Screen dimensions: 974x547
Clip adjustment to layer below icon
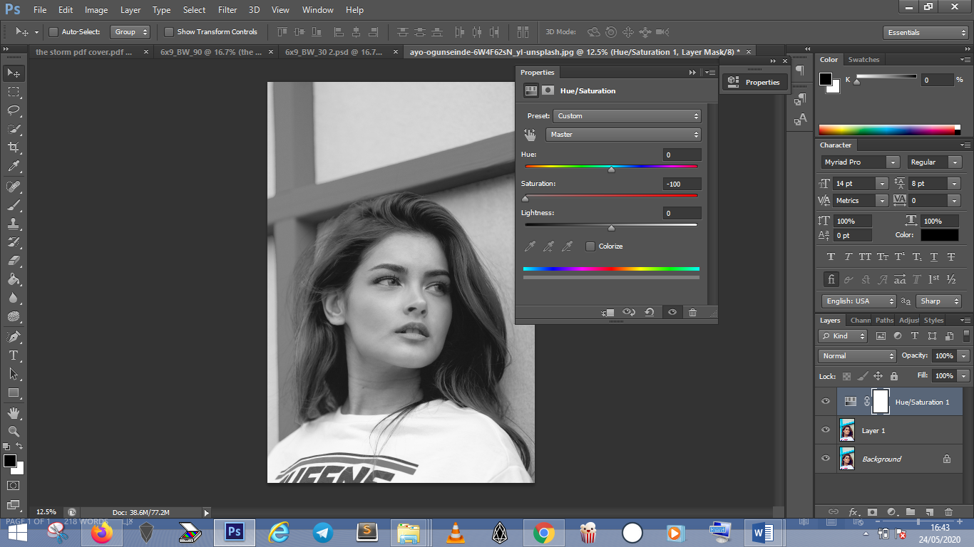608,312
